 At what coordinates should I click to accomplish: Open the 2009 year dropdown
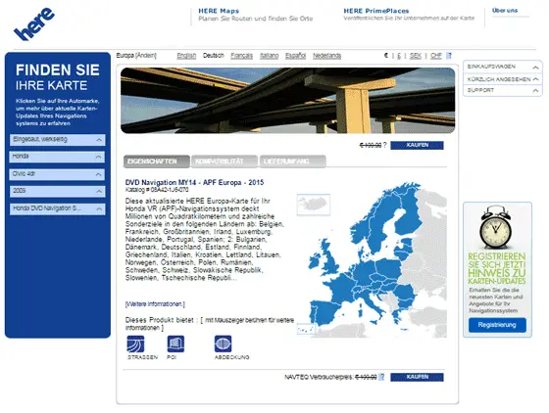click(x=57, y=191)
